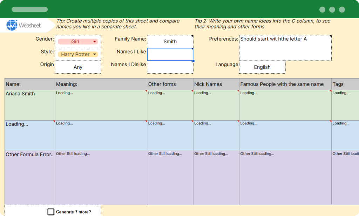Open the Style dropdown showing Harry Potter

[78, 54]
